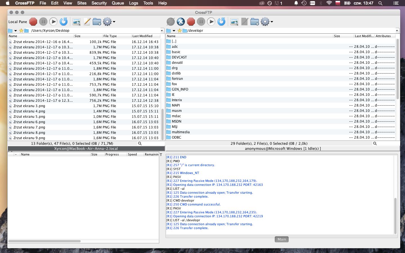
Task: Click the local pane search magnifier icon
Action: (x=140, y=143)
